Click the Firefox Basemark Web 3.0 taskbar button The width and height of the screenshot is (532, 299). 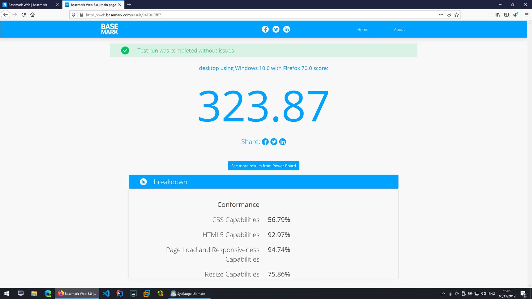(x=77, y=293)
